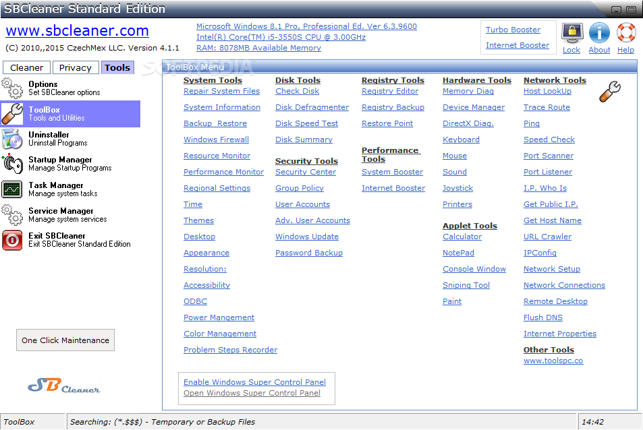Screen dimensions: 643x430
Task: Click Intel Core i5-3550S CPU link
Action: click(281, 37)
